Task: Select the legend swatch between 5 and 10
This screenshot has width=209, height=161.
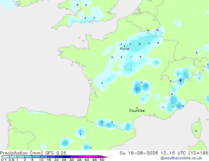Action: click(36, 157)
